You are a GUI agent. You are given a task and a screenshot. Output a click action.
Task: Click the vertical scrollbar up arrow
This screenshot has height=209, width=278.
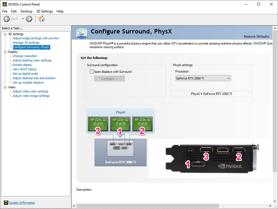point(275,28)
